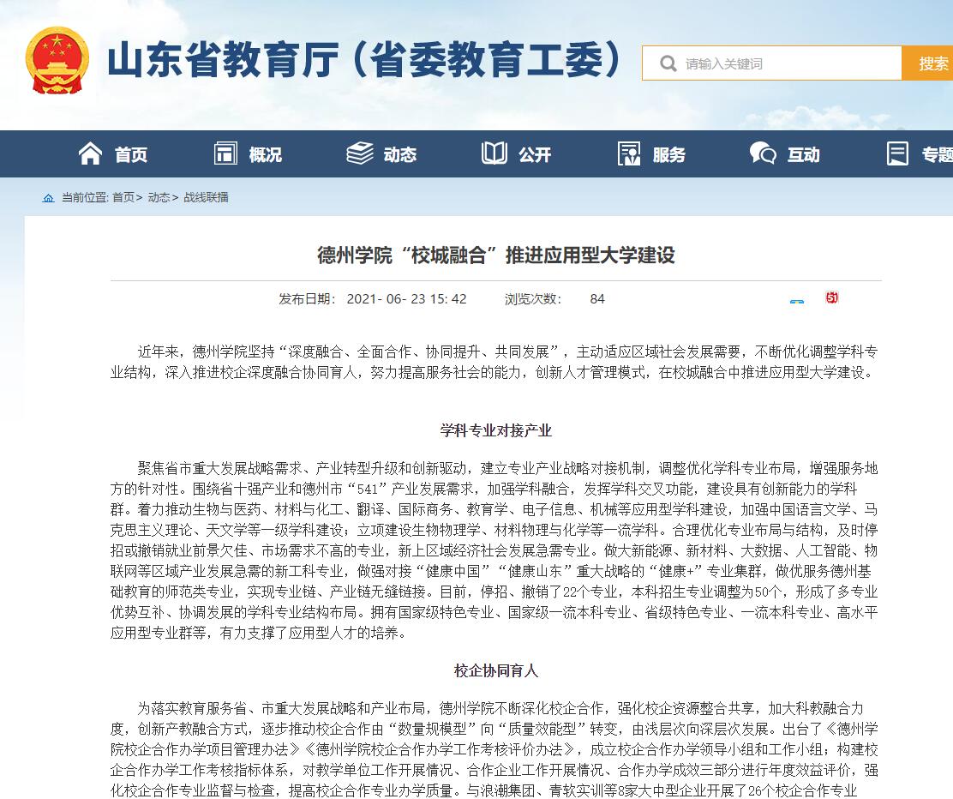Screen dimensions: 953x799
Task: Open the 概况 navigation menu
Action: (265, 154)
